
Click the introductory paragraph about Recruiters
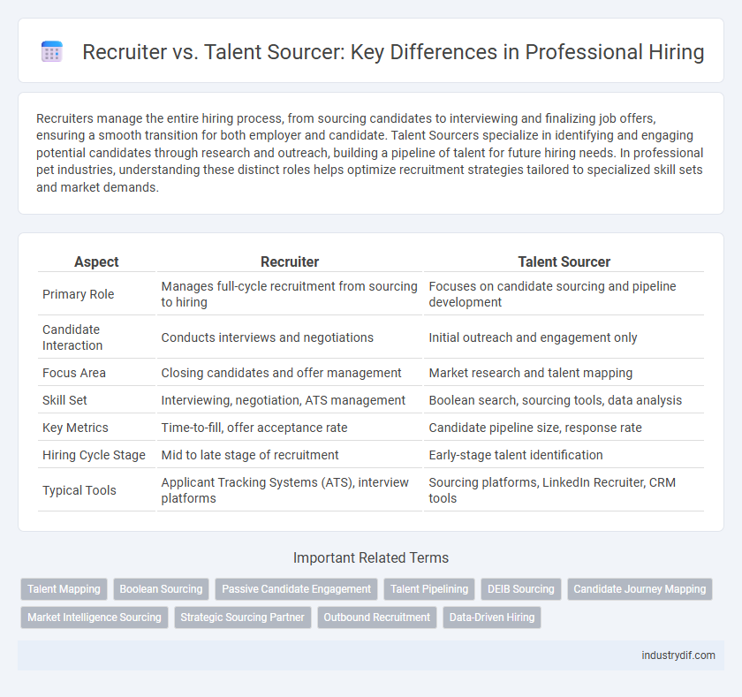[370, 152]
